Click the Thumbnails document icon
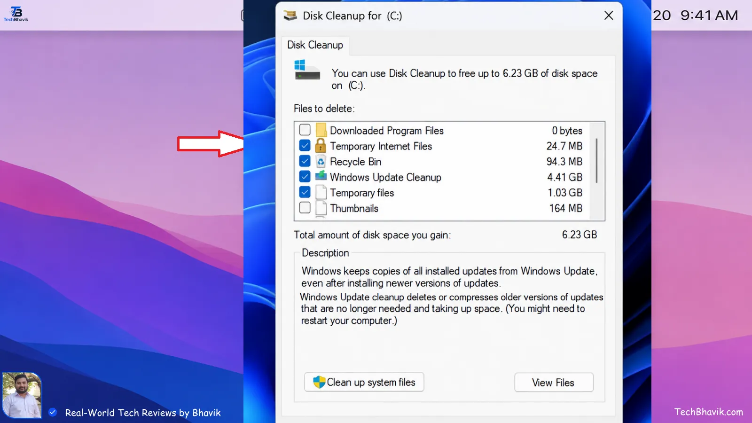Image resolution: width=752 pixels, height=423 pixels. coord(321,208)
